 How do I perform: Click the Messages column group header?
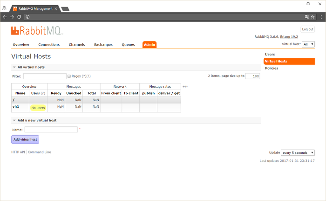(x=74, y=86)
